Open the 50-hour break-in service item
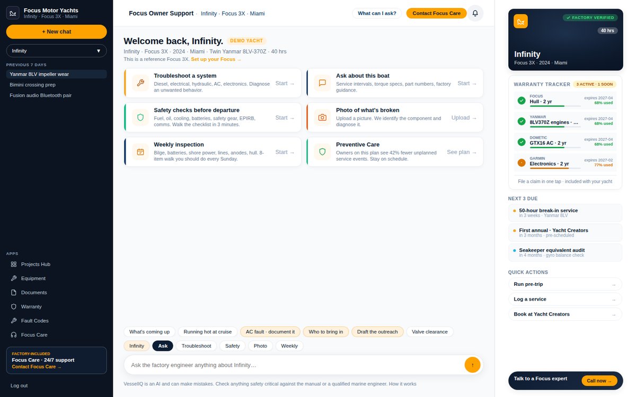The width and height of the screenshot is (636, 397). coord(565,213)
